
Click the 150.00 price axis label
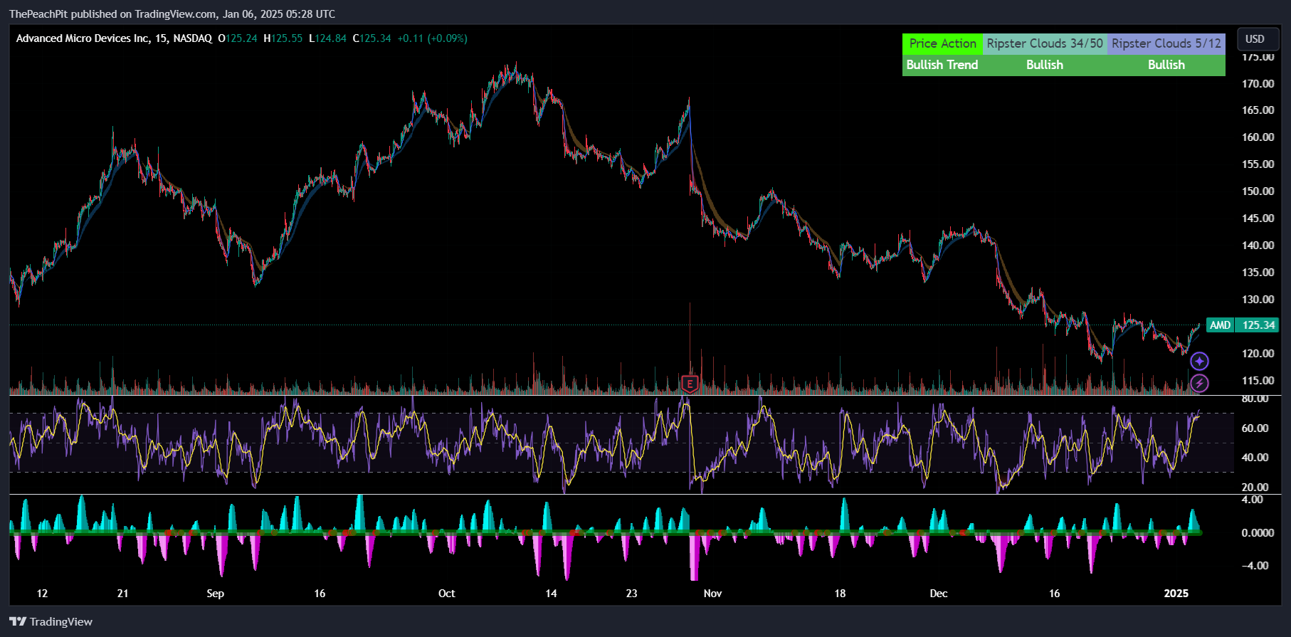(x=1258, y=191)
